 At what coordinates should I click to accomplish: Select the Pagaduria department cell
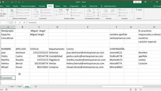57,60
